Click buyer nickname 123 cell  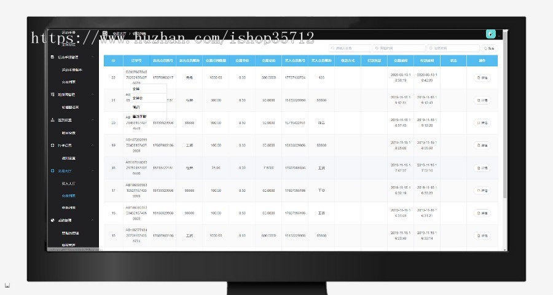(x=321, y=77)
